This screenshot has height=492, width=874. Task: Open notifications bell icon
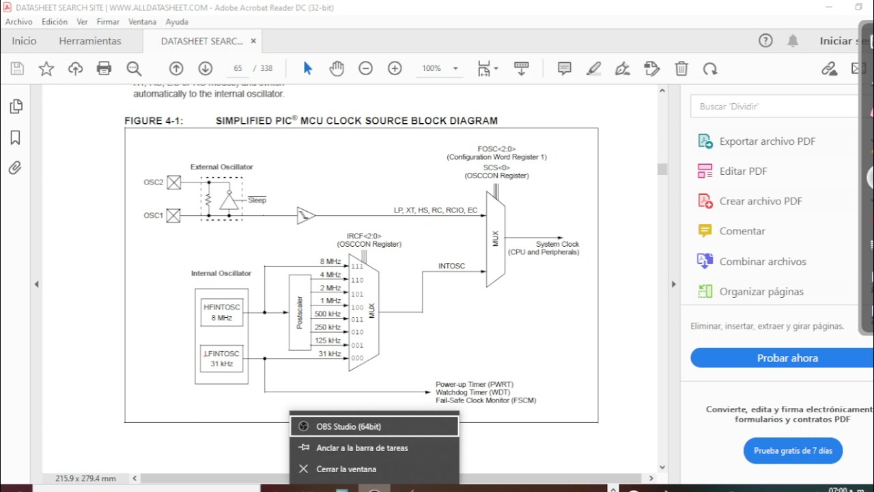coord(793,41)
